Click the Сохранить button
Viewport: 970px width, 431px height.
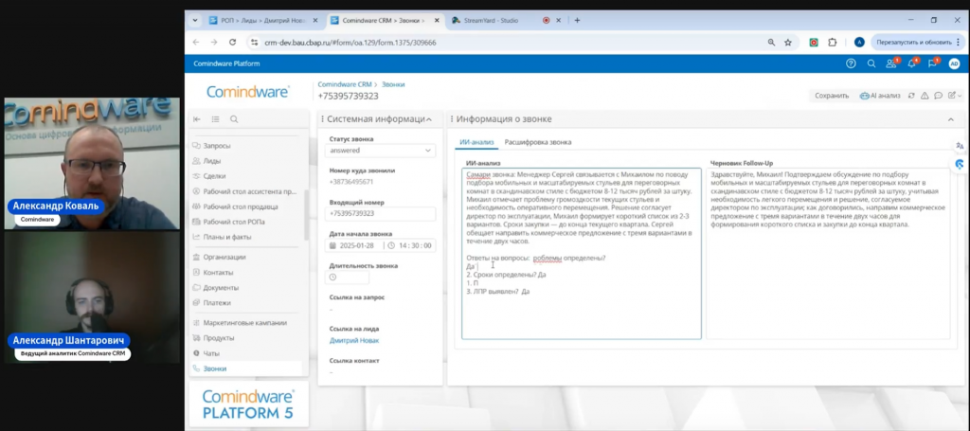pos(832,96)
